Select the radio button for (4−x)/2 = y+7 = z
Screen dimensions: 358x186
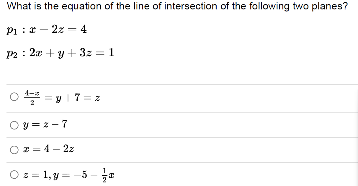click(x=14, y=97)
